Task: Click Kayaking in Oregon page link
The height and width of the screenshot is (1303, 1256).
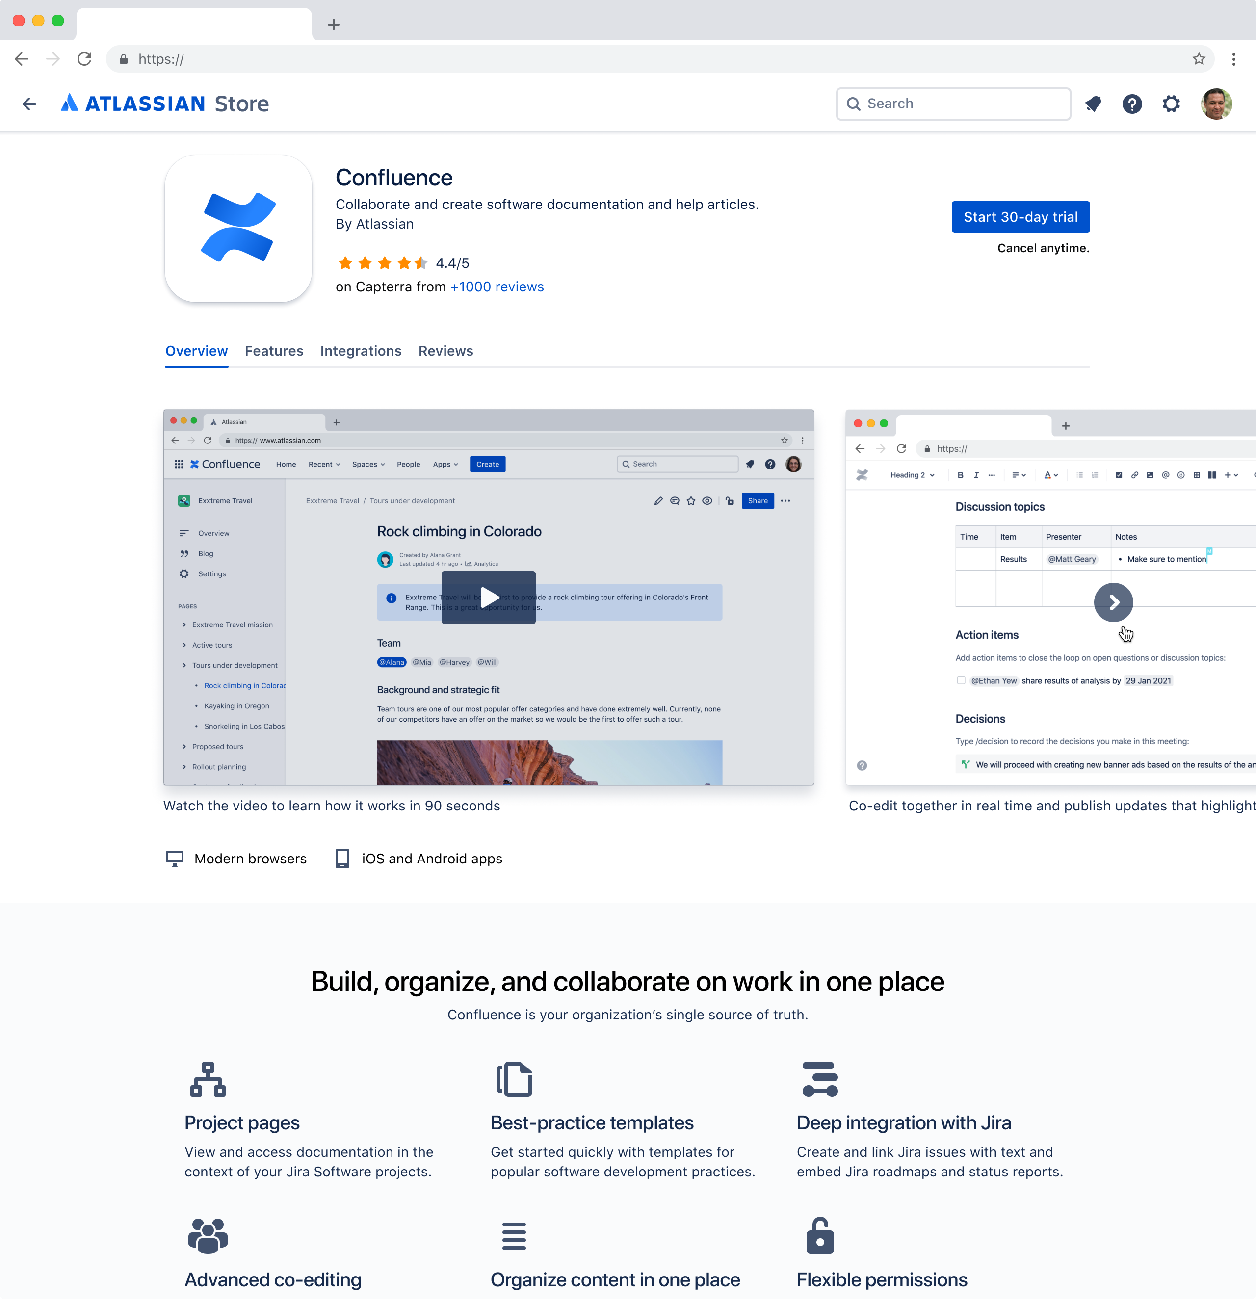Action: [236, 705]
